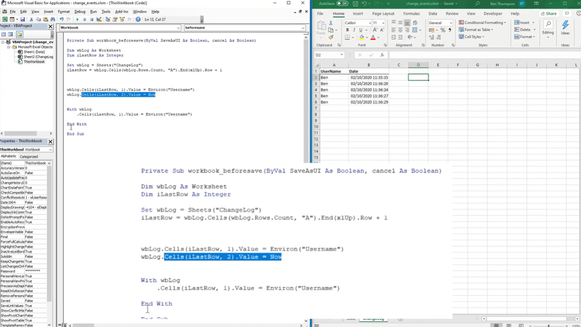Open VBA Help question mark icon
The width and height of the screenshot is (581, 327).
click(x=138, y=19)
